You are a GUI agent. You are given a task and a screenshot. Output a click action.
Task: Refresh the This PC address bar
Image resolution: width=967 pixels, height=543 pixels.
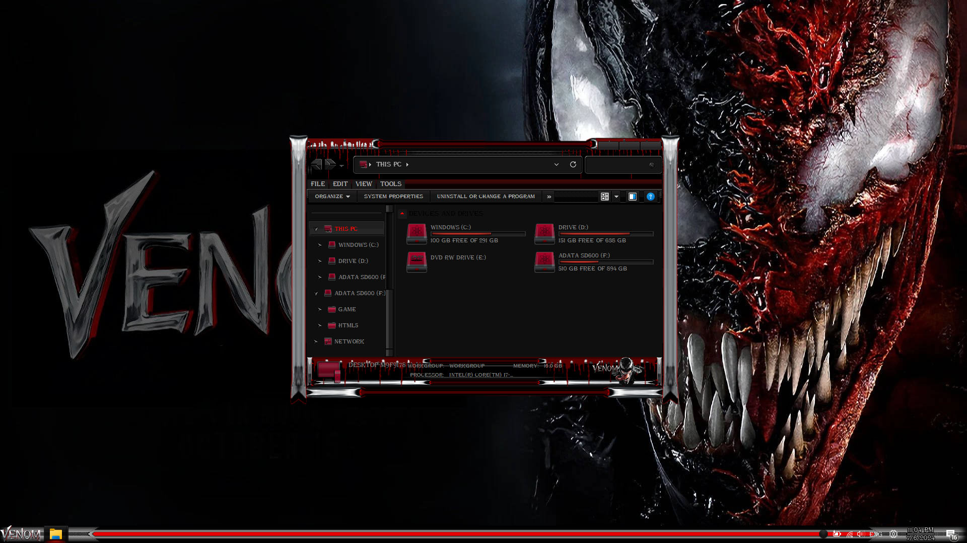(x=573, y=164)
